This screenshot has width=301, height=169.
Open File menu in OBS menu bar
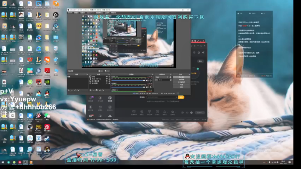[70, 13]
